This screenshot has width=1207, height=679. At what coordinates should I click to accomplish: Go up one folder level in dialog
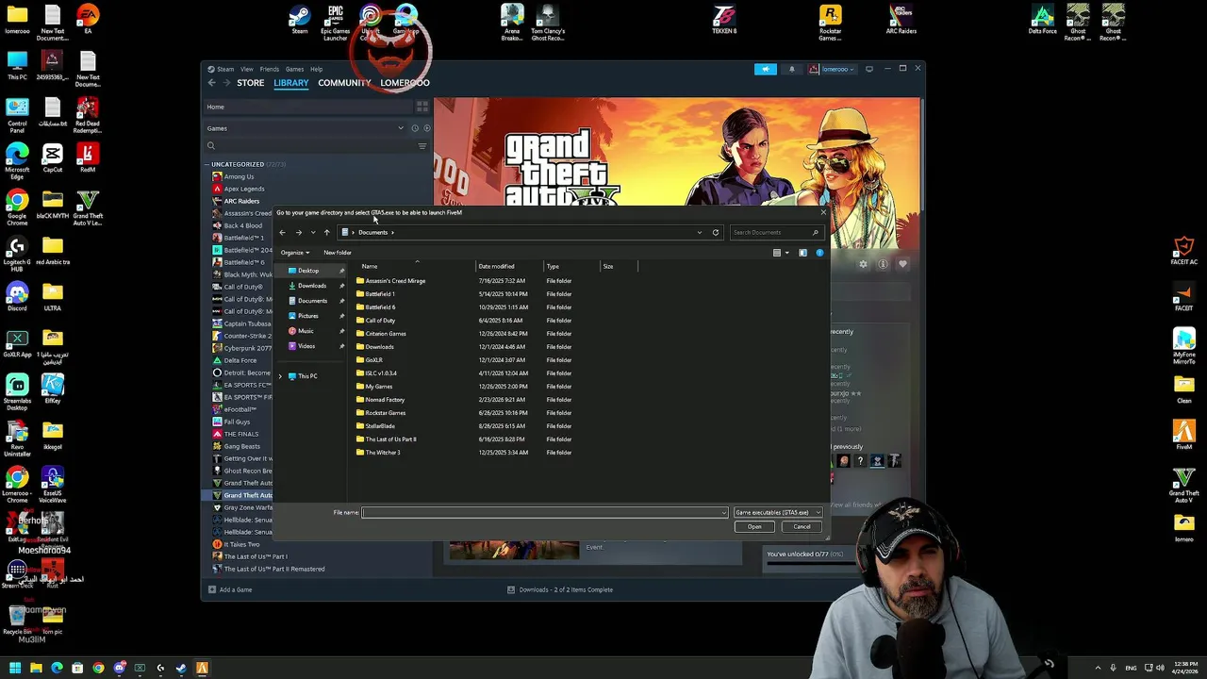[x=327, y=232]
